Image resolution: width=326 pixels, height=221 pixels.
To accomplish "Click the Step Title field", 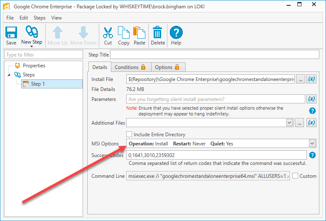I will pos(215,55).
